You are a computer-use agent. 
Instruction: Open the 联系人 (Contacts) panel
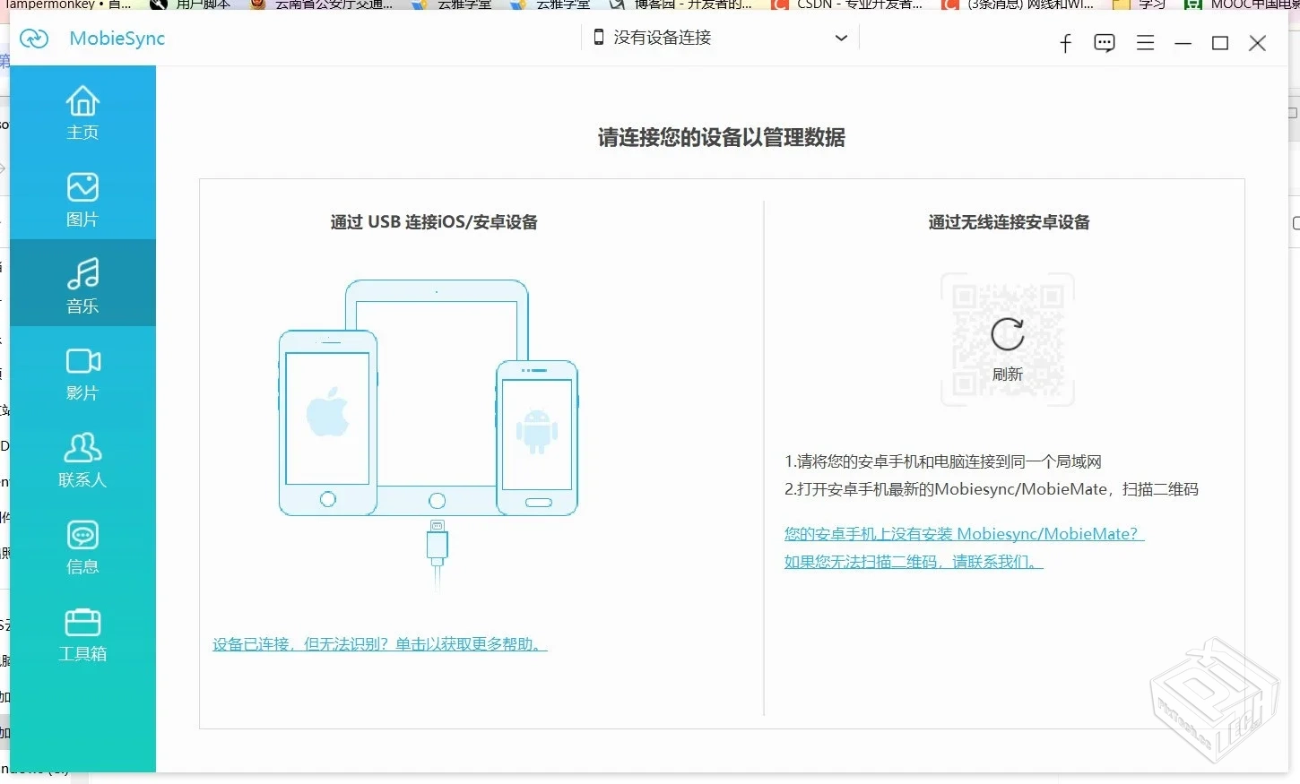pyautogui.click(x=82, y=459)
